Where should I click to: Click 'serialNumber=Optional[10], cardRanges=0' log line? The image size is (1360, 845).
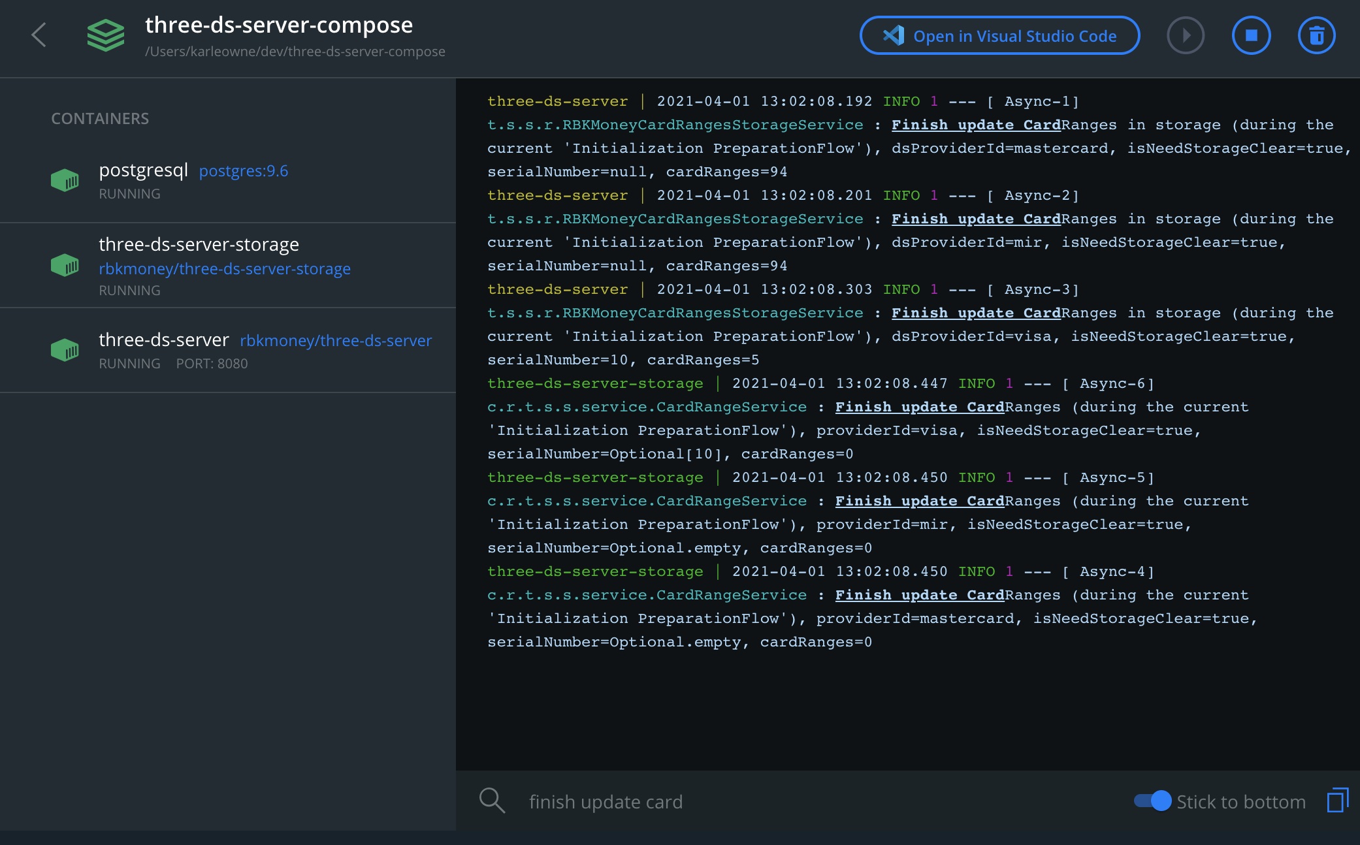(670, 454)
